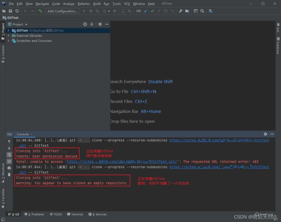Screen dimensions: 281x222
Task: Click the Locate target icon in Project panel
Action: click(85, 24)
